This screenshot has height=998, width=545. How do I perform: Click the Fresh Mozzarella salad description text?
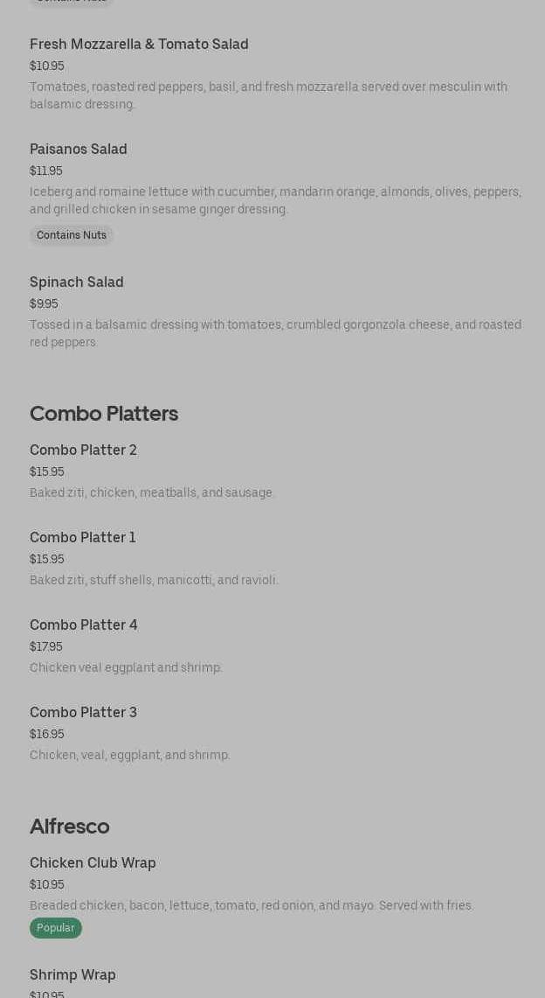pyautogui.click(x=268, y=95)
